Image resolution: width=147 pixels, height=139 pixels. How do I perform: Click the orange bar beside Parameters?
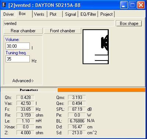[101, 90]
